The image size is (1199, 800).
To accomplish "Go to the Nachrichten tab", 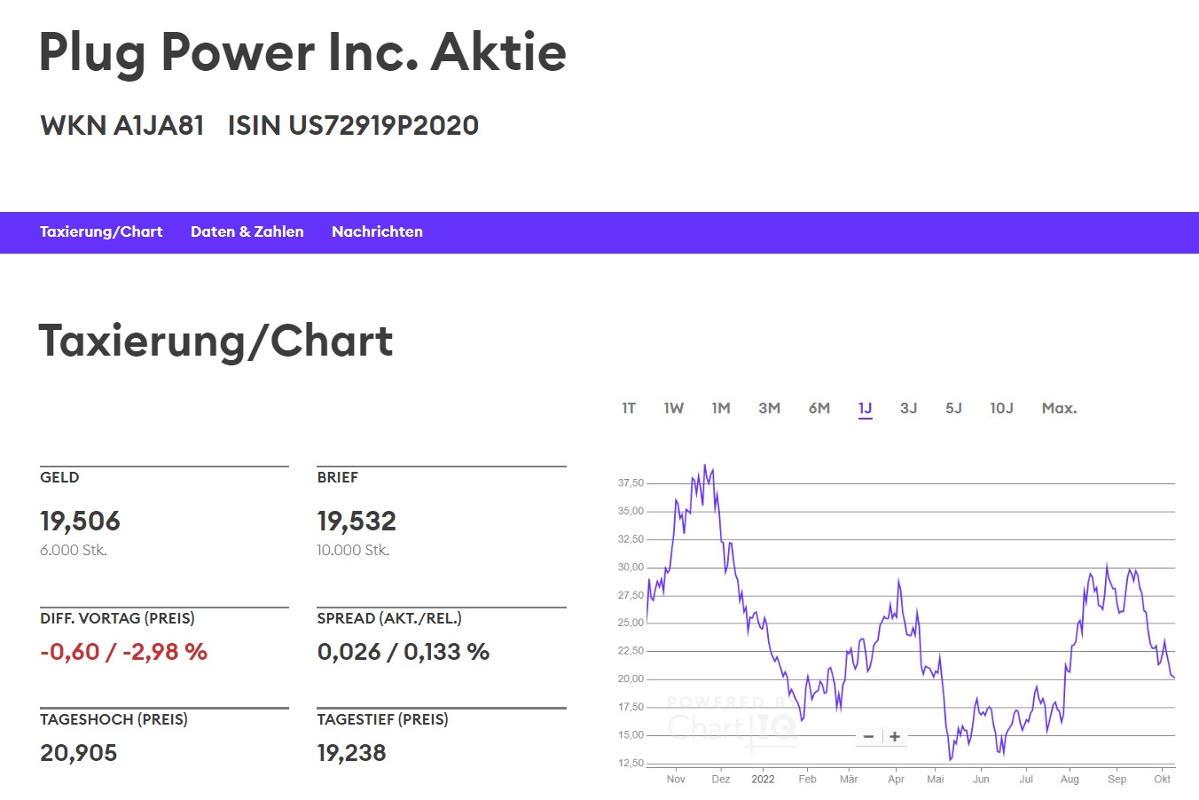I will (377, 232).
